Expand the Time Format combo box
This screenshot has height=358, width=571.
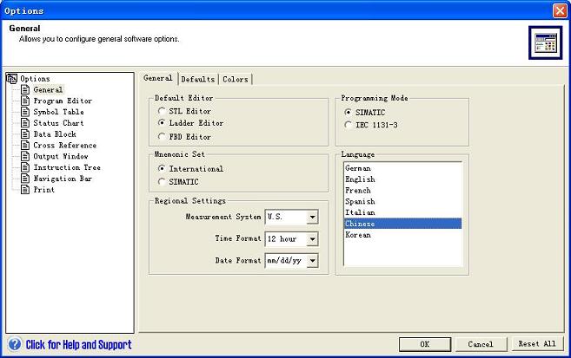tap(312, 238)
